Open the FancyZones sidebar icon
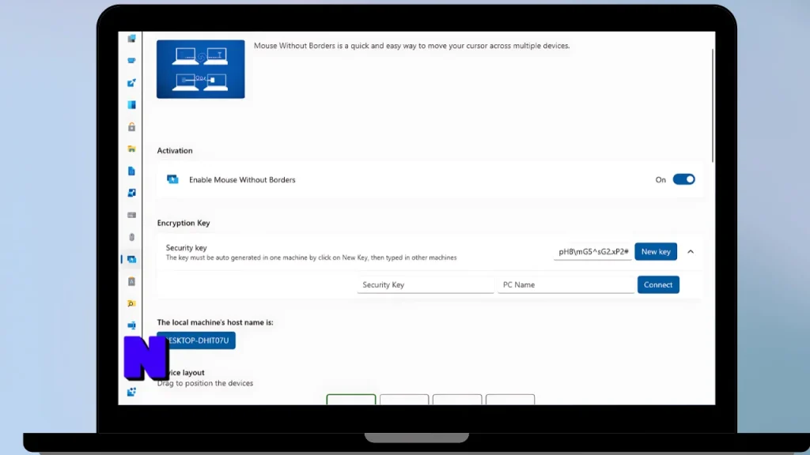810x455 pixels. click(132, 105)
